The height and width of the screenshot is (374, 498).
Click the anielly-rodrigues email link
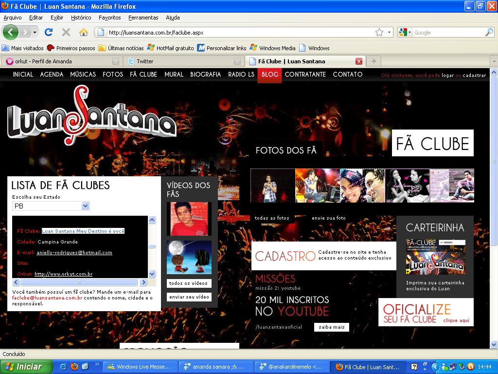[x=74, y=253]
